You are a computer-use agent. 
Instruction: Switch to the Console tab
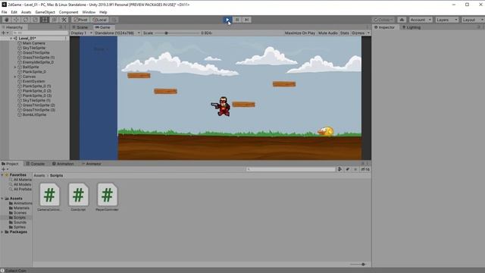[x=36, y=164]
